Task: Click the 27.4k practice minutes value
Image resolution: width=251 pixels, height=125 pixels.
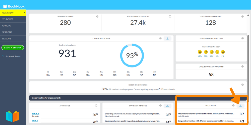Action: click(x=138, y=23)
